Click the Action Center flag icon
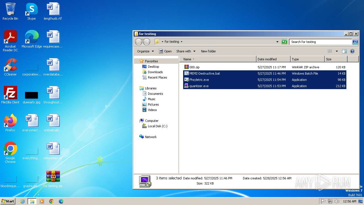 coord(323,201)
